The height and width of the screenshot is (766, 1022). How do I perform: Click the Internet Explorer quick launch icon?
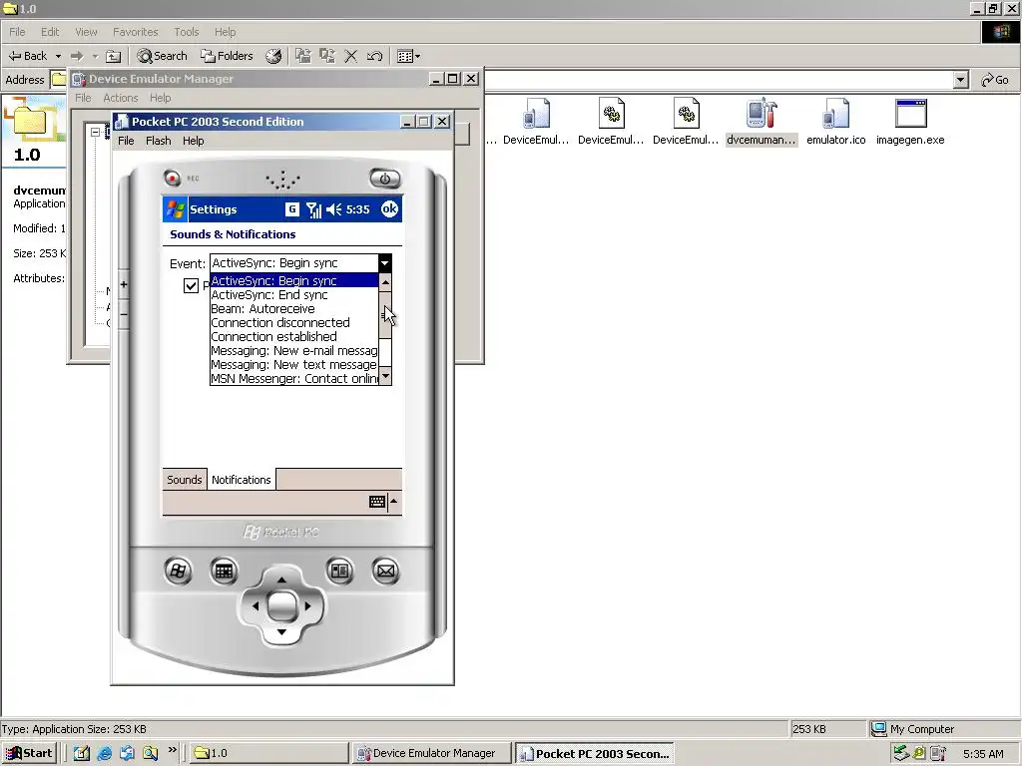coord(104,753)
